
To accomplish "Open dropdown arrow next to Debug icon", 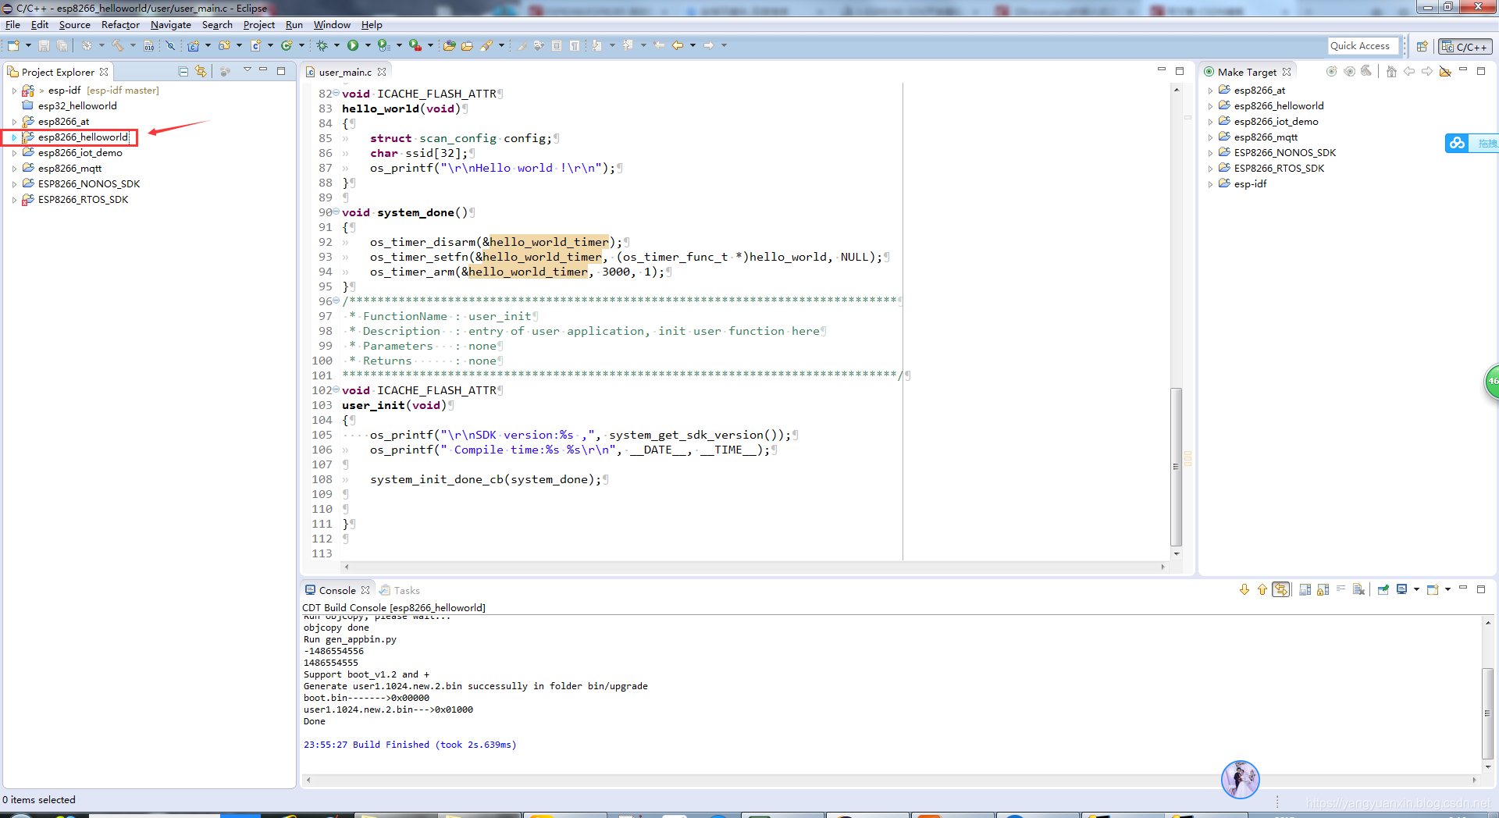I will pos(336,45).
